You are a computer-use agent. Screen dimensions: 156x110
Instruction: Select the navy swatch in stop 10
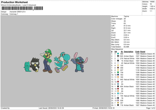[118, 75]
